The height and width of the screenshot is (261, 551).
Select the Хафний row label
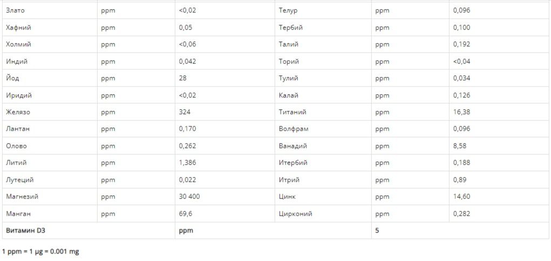coord(18,27)
